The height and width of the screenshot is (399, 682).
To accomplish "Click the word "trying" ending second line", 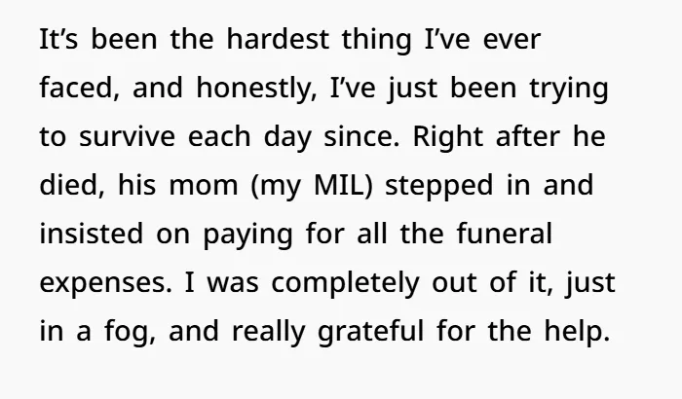I will [569, 88].
